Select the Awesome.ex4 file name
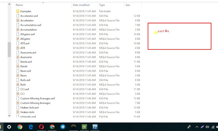 [x=28, y=53]
